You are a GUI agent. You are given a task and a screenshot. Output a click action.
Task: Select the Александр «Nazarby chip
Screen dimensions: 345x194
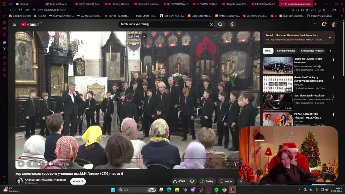(313, 51)
